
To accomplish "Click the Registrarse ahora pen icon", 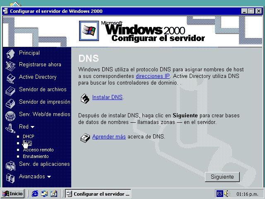I will click(10, 66).
